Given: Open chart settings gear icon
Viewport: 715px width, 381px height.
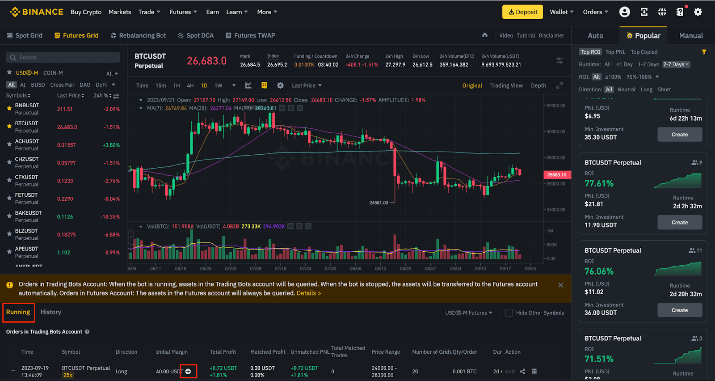Looking at the screenshot, I should pos(280,85).
